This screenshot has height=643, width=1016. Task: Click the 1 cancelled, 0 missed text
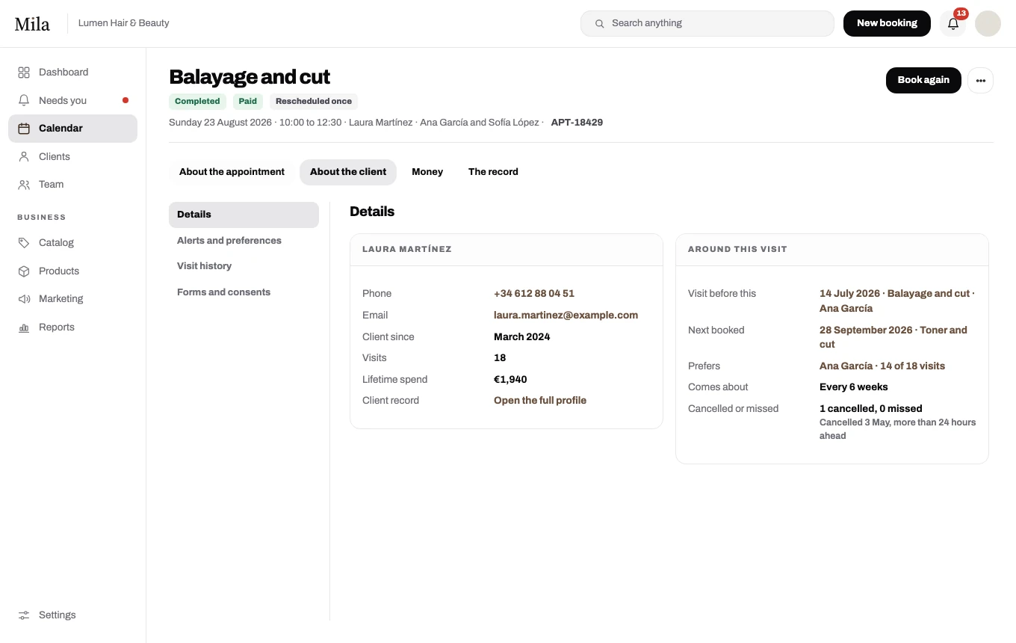871,409
